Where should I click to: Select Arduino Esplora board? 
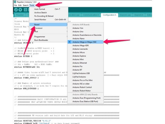(x=85, y=56)
